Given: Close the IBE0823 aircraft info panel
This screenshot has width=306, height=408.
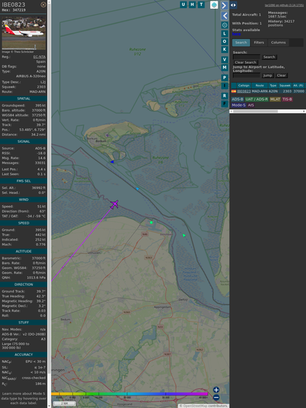Looking at the screenshot, I should pyautogui.click(x=43, y=4).
